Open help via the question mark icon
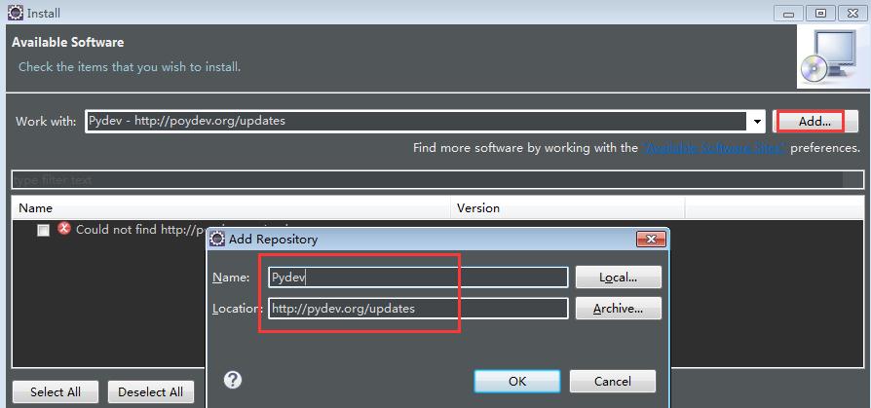871x408 pixels. tap(233, 380)
